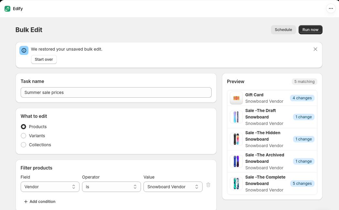Screen dimensions: 339x210
Task: Click the Edify app logo icon
Action: 7,9
